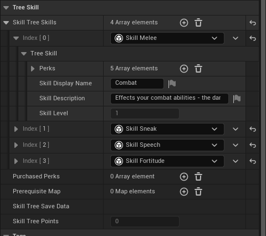Image resolution: width=266 pixels, height=236 pixels.
Task: Empty the Purchased Perks array
Action: point(198,177)
